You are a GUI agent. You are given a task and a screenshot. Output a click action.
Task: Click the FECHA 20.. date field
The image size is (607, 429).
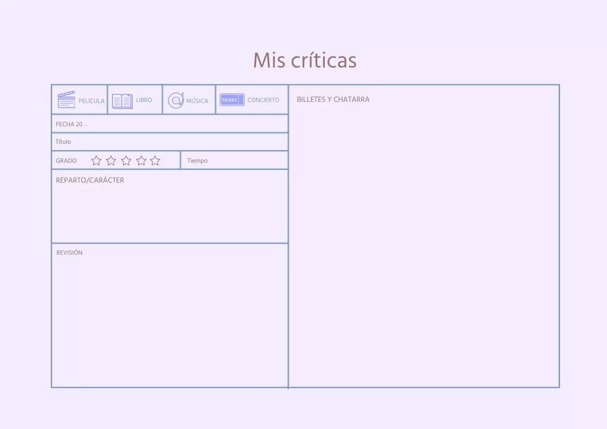[x=170, y=124]
